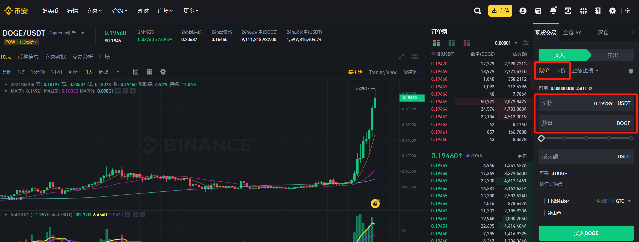
Task: Switch to the 交易分析 tab
Action: pos(83,57)
